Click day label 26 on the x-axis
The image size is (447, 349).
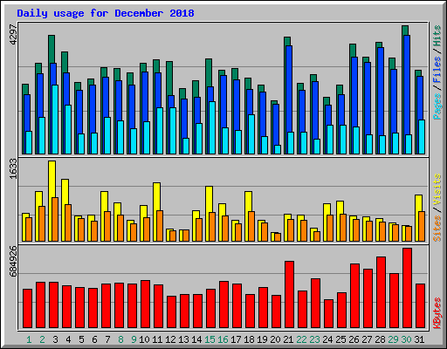pos(354,339)
